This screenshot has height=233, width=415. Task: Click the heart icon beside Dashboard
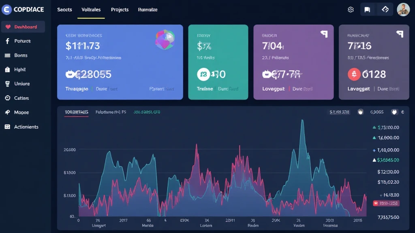[x=7, y=27]
